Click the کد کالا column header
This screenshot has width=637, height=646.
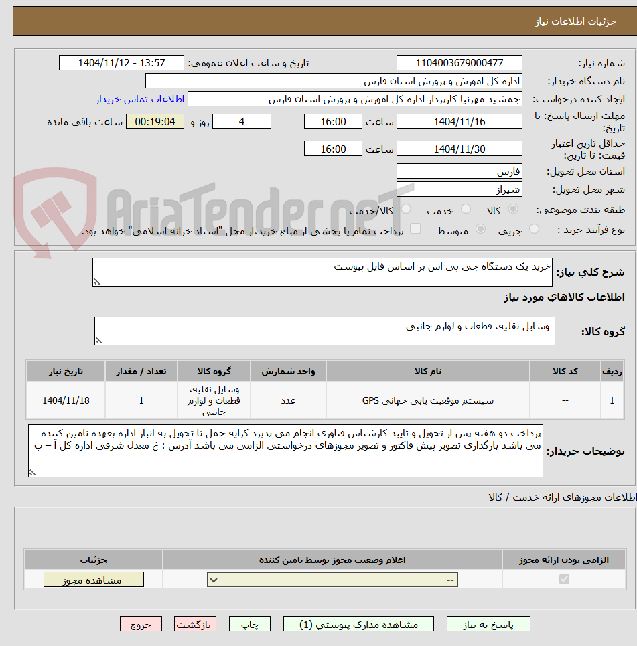[x=565, y=372]
